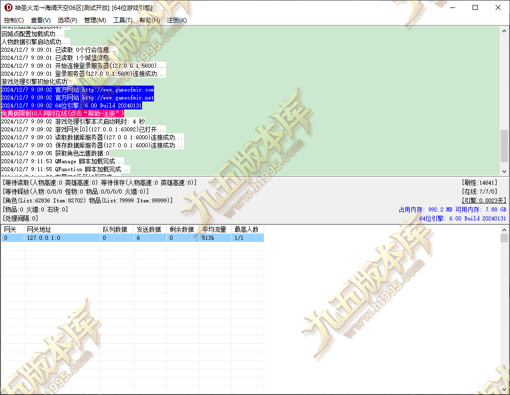Click the 最高人数 column header
Viewport: 510px width, 395px height.
pyautogui.click(x=247, y=229)
